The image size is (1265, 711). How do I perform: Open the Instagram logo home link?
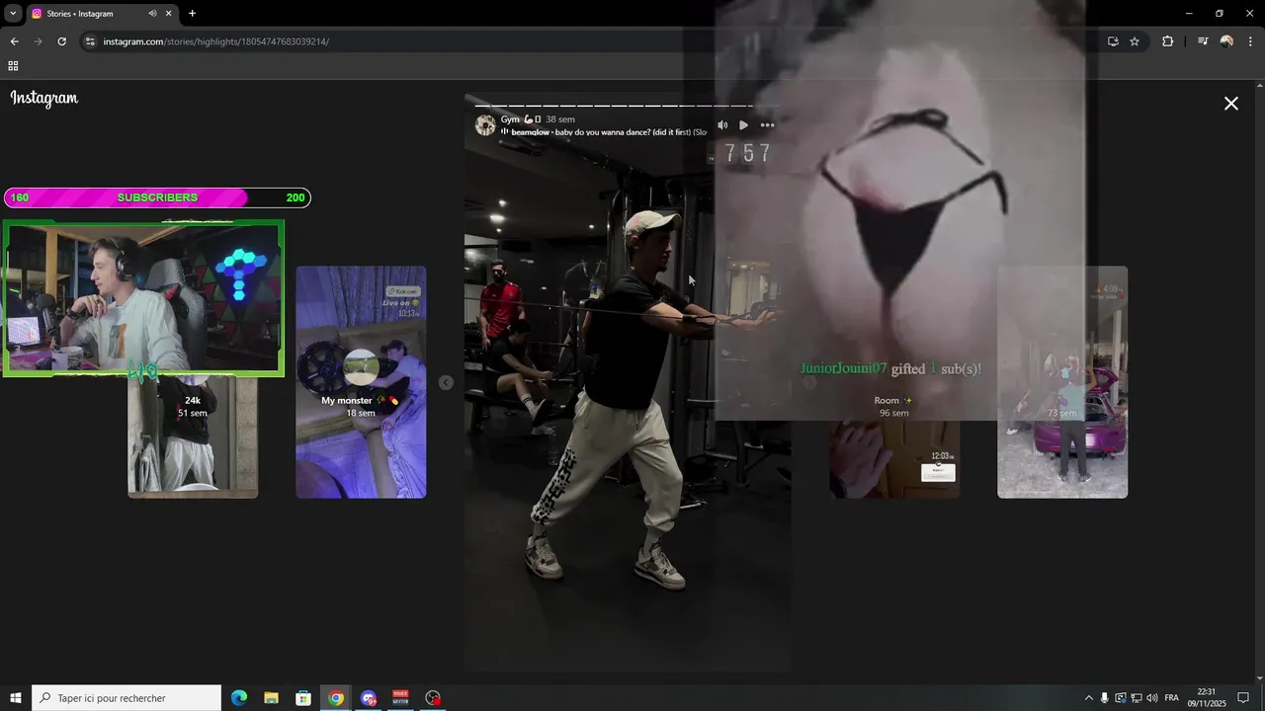[44, 99]
